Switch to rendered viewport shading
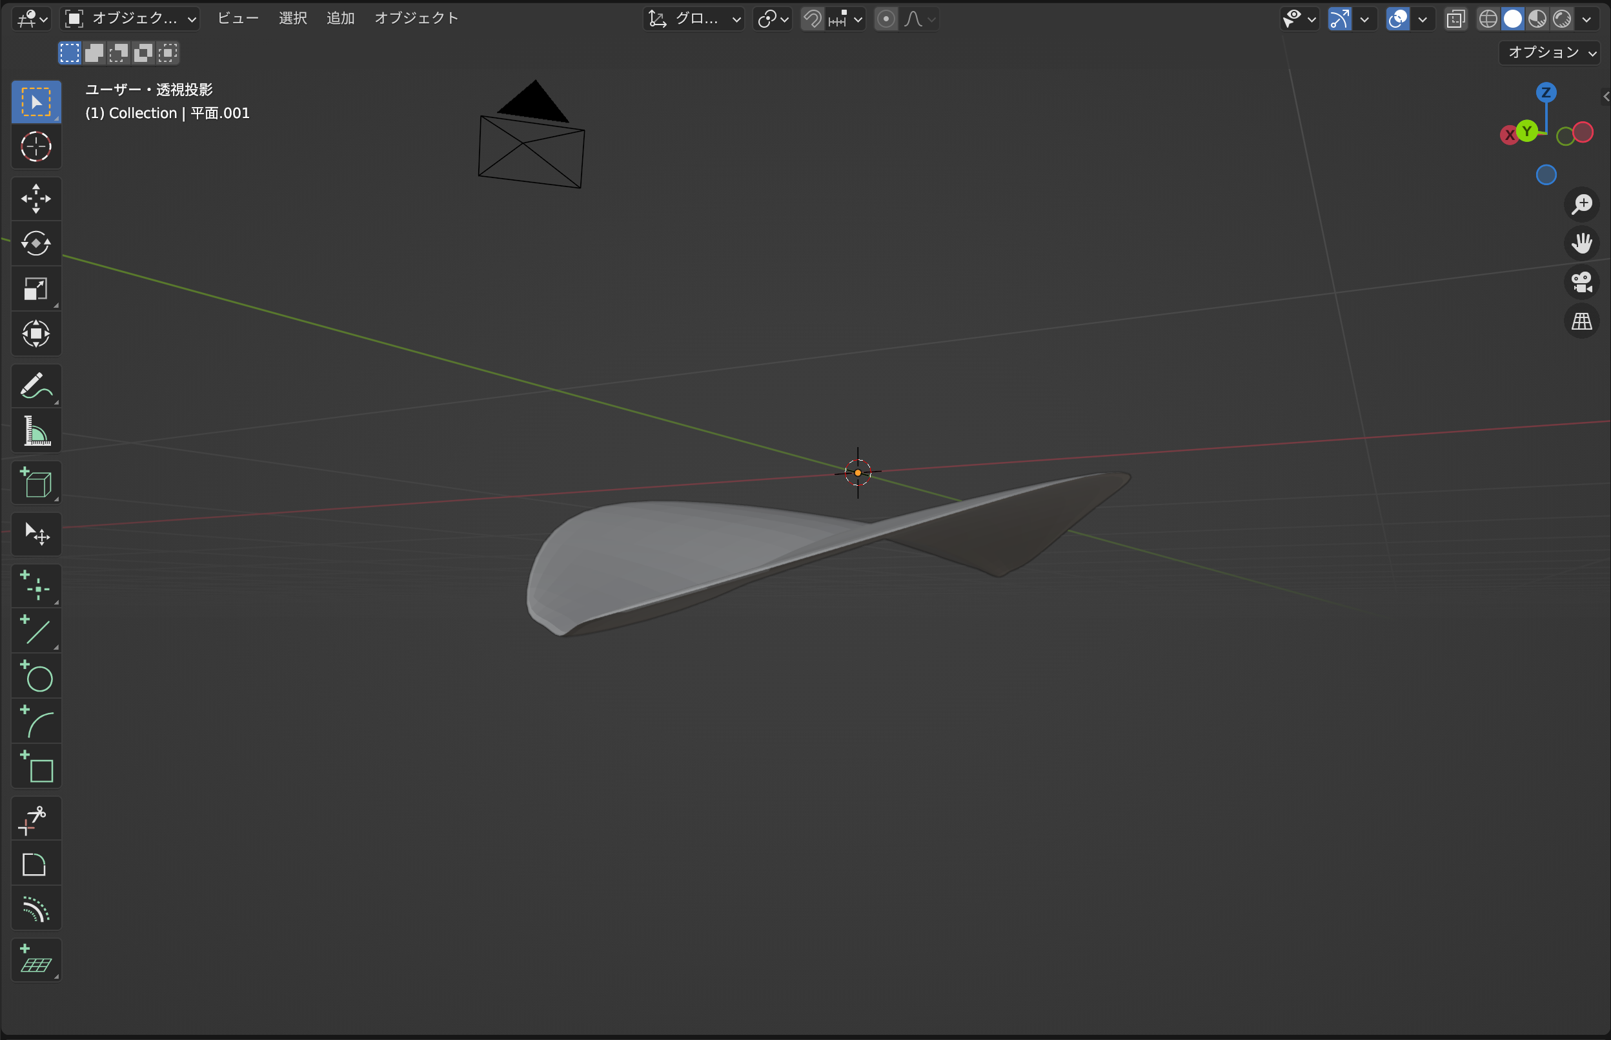 1562,19
